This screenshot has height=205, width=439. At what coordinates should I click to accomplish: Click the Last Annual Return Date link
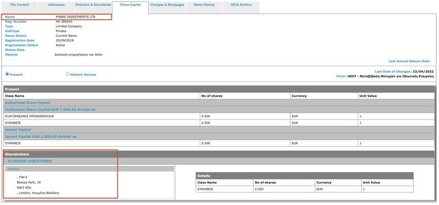click(409, 61)
